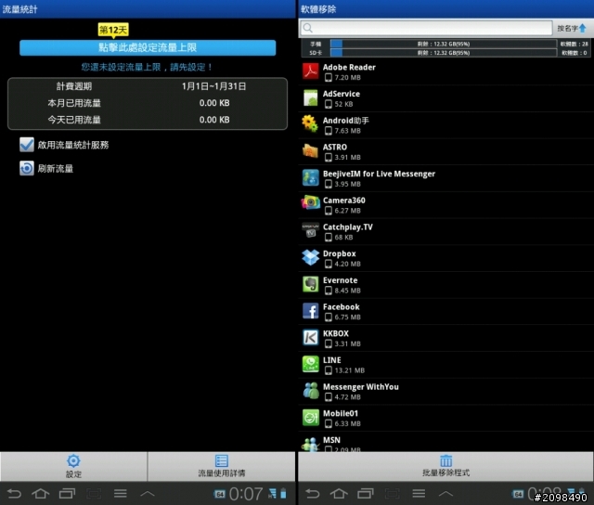Tap the Android助手 gear icon
Image resolution: width=594 pixels, height=505 pixels.
click(311, 124)
